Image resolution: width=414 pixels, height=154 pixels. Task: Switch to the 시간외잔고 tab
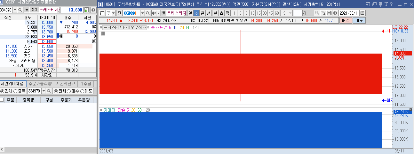coord(65,84)
